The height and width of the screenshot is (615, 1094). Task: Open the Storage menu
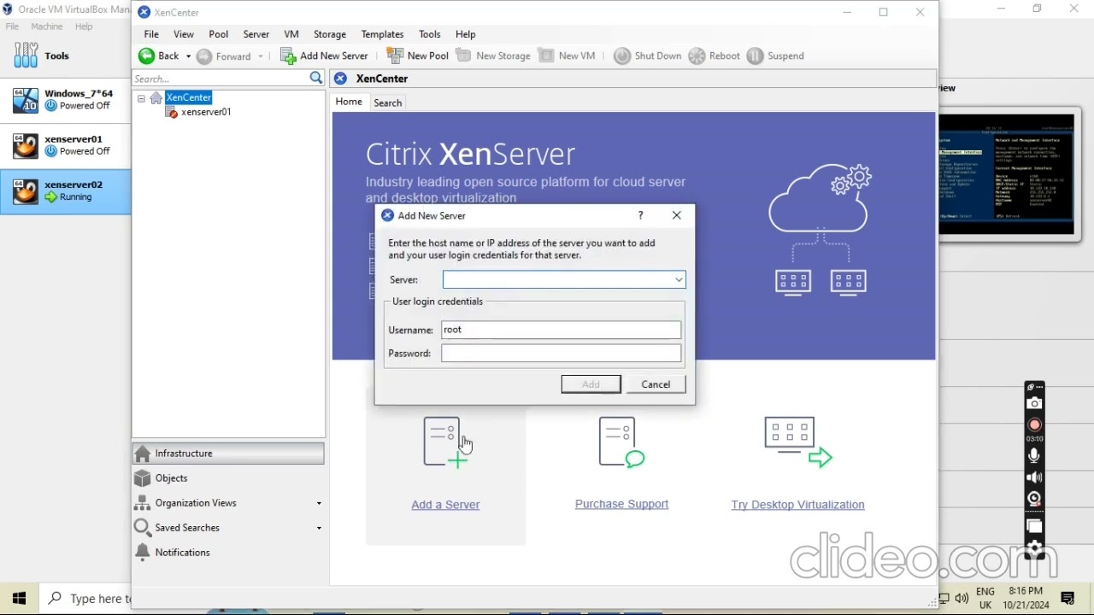pyautogui.click(x=330, y=34)
